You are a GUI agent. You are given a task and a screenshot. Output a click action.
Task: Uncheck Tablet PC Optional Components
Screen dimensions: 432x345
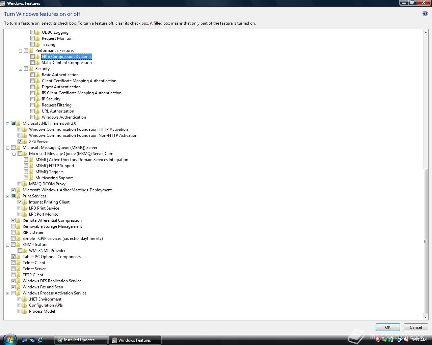[x=13, y=257]
